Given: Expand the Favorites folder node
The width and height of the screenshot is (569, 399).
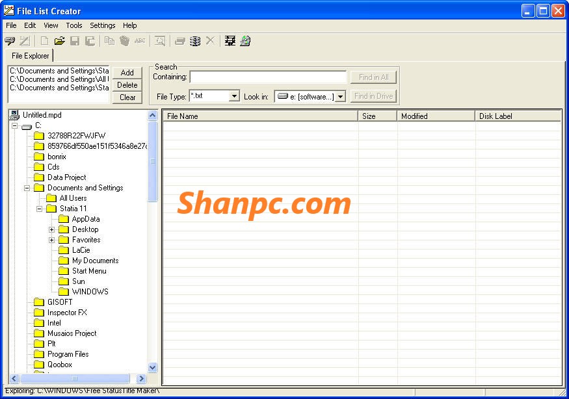Looking at the screenshot, I should click(52, 240).
